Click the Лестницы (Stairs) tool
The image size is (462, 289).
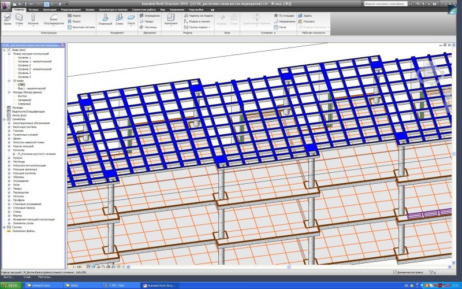click(149, 27)
